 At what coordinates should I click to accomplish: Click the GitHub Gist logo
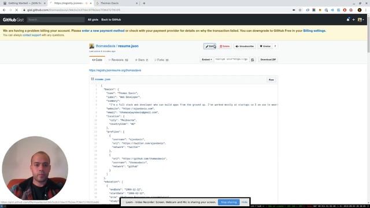(13, 20)
